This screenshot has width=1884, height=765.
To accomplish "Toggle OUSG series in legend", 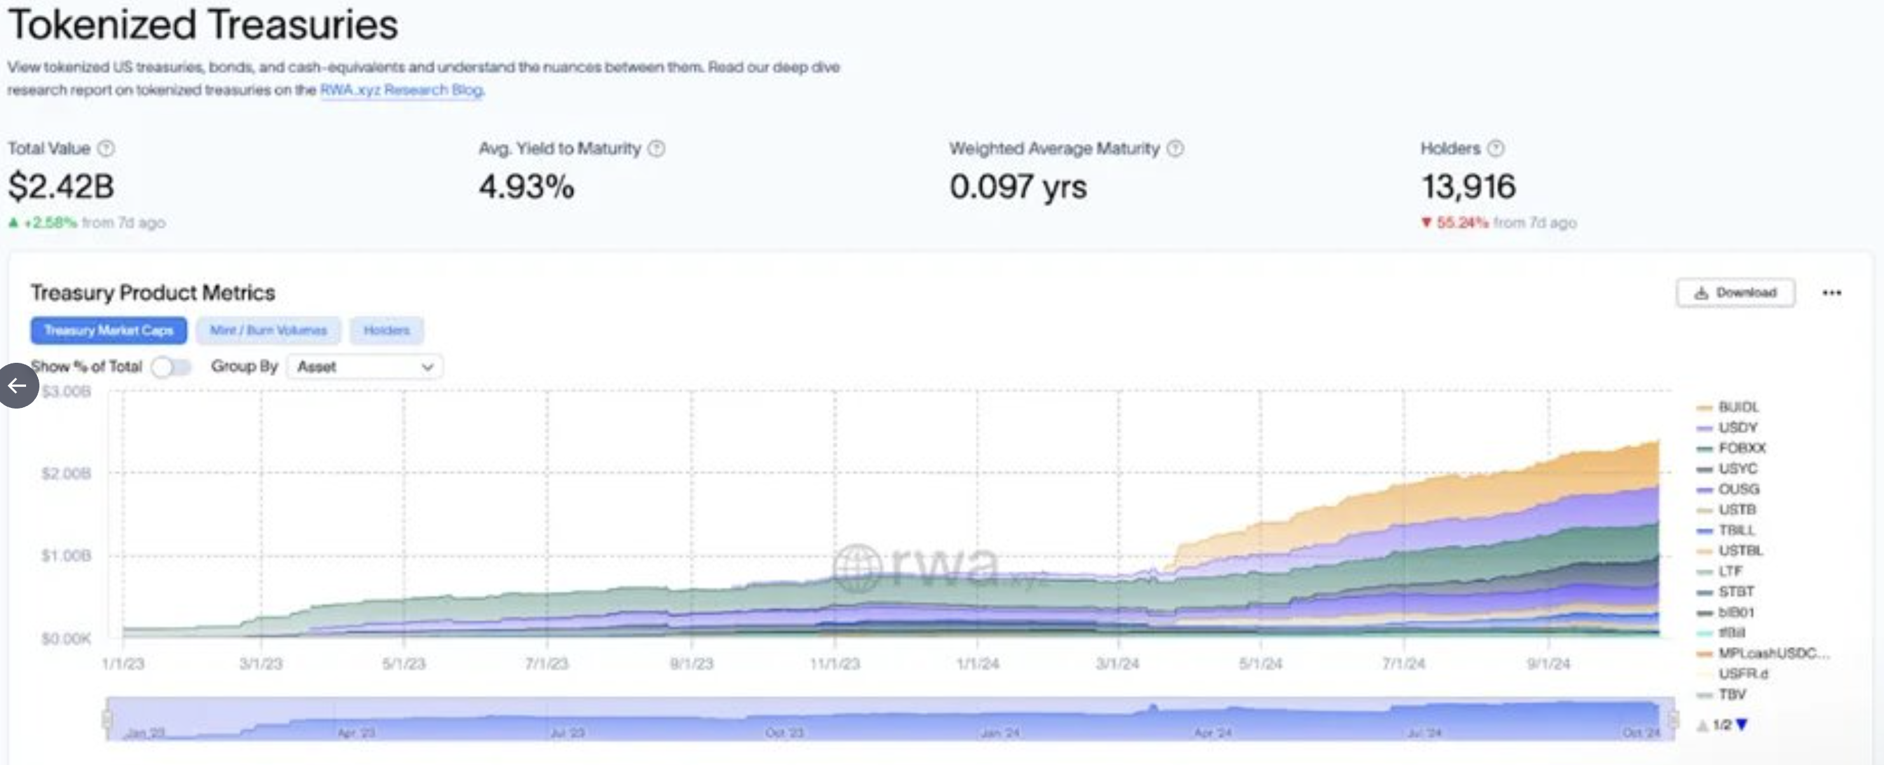I will tap(1728, 489).
